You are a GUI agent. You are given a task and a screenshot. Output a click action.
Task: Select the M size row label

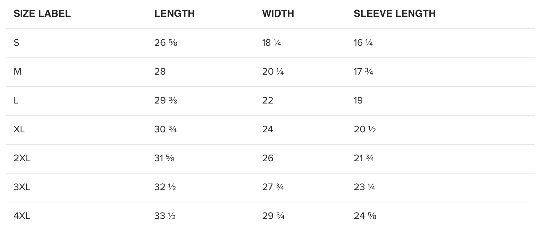18,72
